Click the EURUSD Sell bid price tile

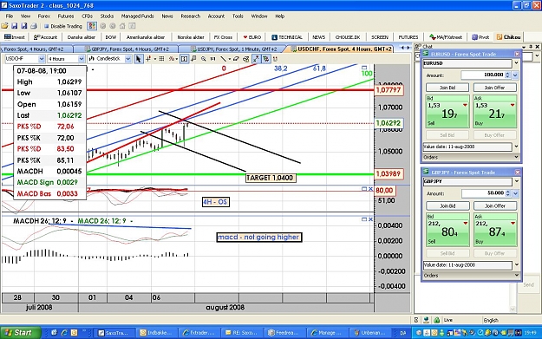click(447, 111)
